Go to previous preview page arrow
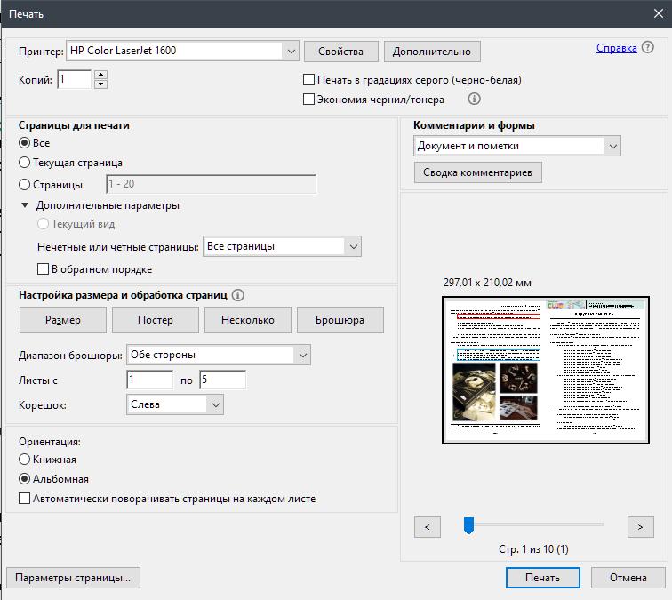 (428, 527)
